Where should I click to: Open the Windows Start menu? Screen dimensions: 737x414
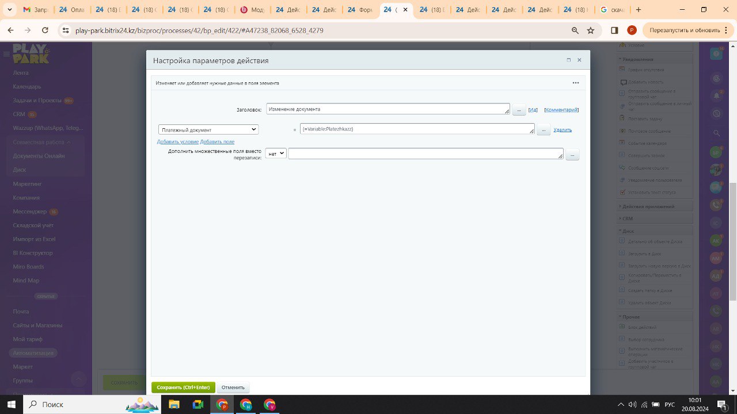[10, 404]
